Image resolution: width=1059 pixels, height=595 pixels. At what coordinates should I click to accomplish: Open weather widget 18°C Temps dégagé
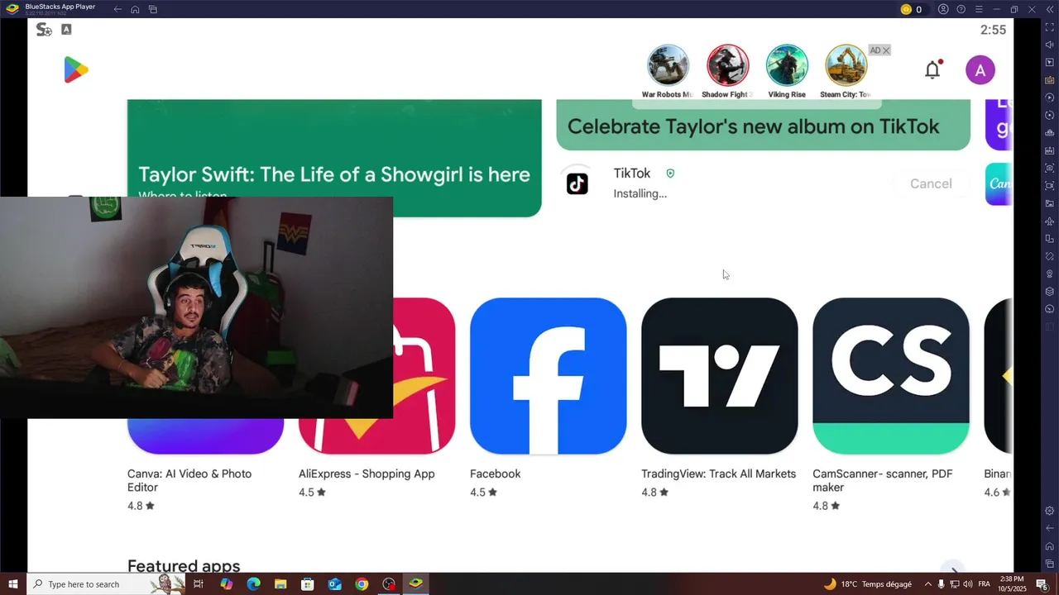point(867,584)
